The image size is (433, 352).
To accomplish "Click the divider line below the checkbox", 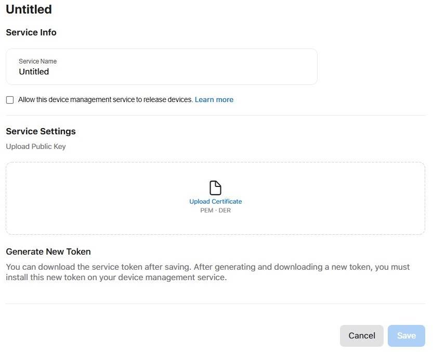I will pyautogui.click(x=215, y=115).
